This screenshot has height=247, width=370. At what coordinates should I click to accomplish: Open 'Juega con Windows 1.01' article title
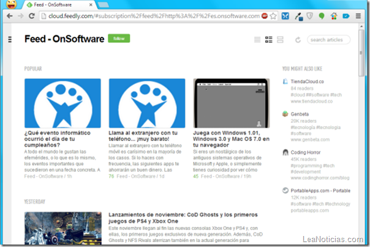(x=232, y=139)
